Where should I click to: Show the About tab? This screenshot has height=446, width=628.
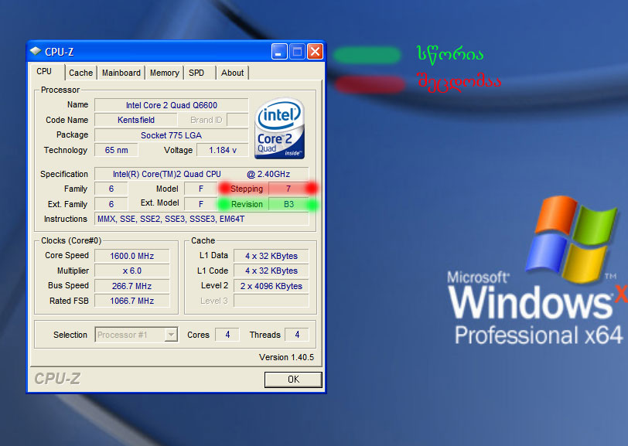tap(232, 73)
